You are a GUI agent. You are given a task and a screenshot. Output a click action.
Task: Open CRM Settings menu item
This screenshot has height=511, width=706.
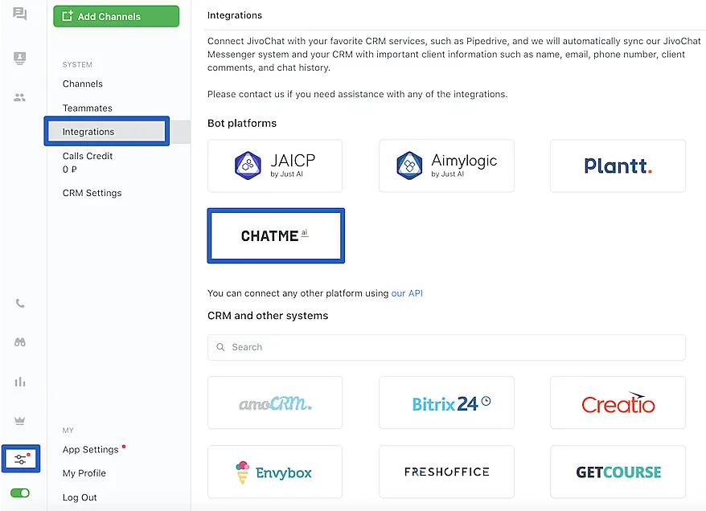(92, 193)
